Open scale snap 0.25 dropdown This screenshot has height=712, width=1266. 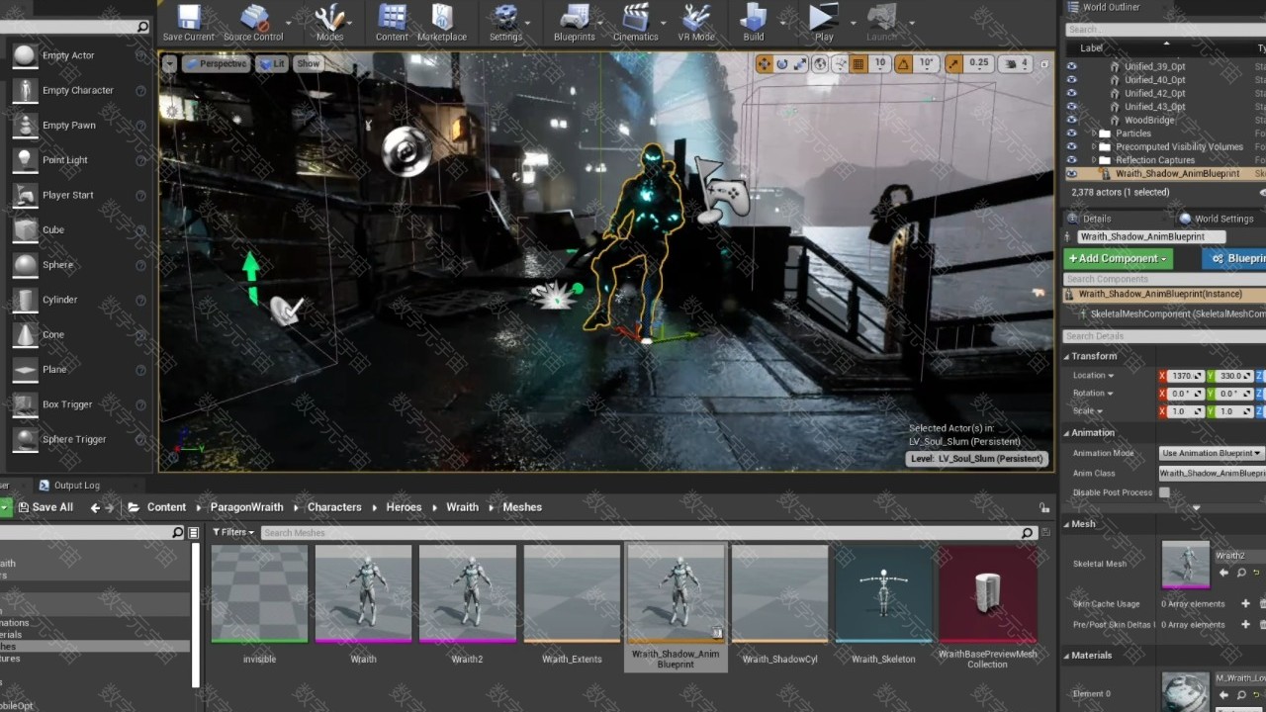pyautogui.click(x=979, y=63)
